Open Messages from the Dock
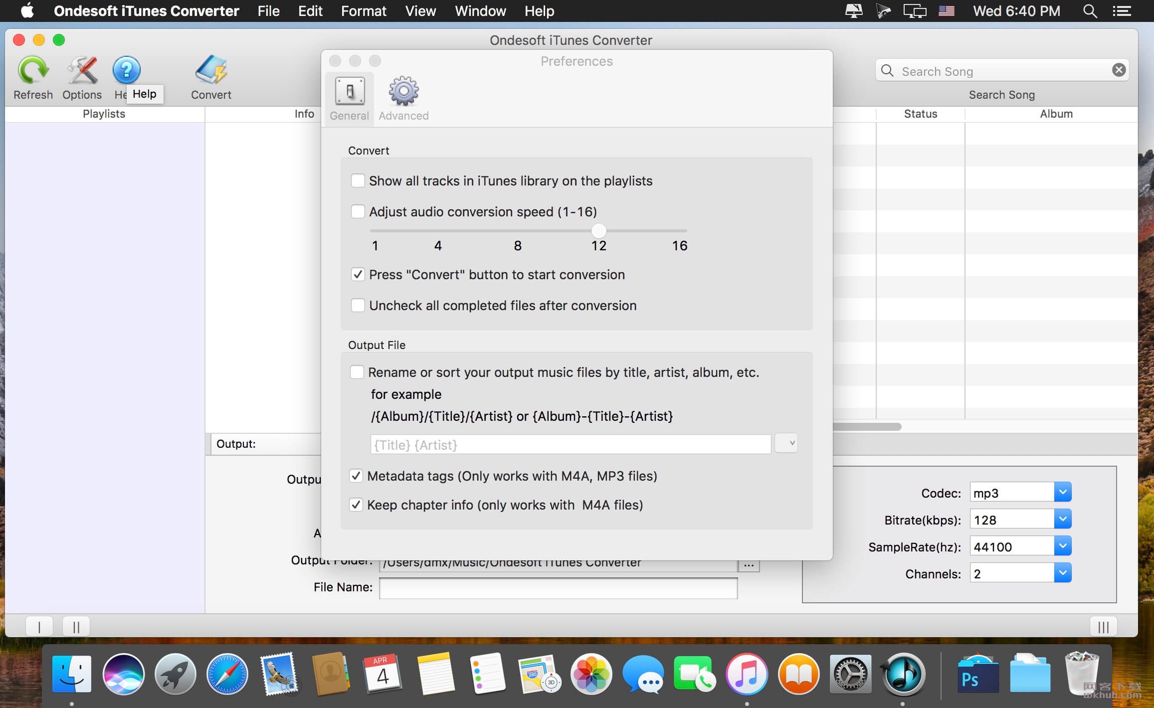 coord(643,674)
